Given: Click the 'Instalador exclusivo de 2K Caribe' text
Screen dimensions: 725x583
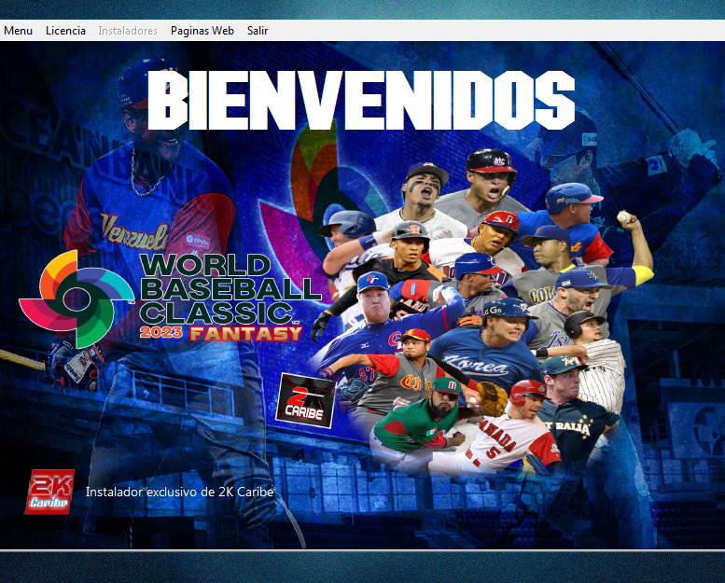Looking at the screenshot, I should pos(179,492).
